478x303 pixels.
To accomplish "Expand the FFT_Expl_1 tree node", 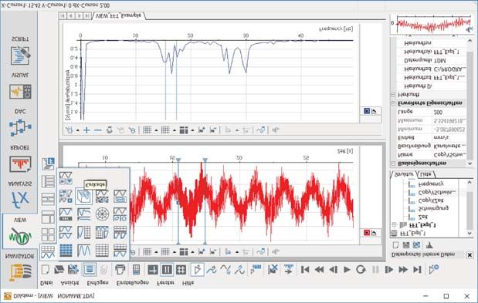I will [x=394, y=225].
